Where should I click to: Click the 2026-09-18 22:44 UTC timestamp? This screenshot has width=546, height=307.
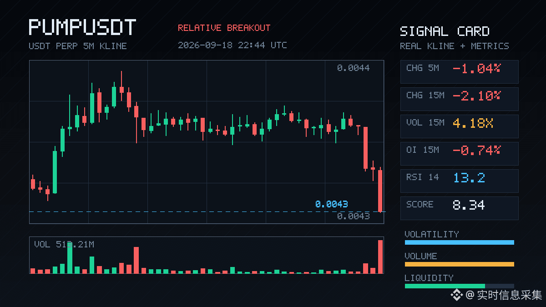[x=232, y=45]
